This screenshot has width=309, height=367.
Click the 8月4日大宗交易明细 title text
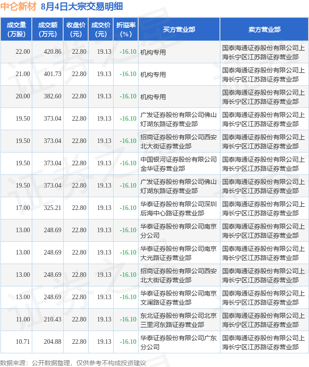(82, 6)
